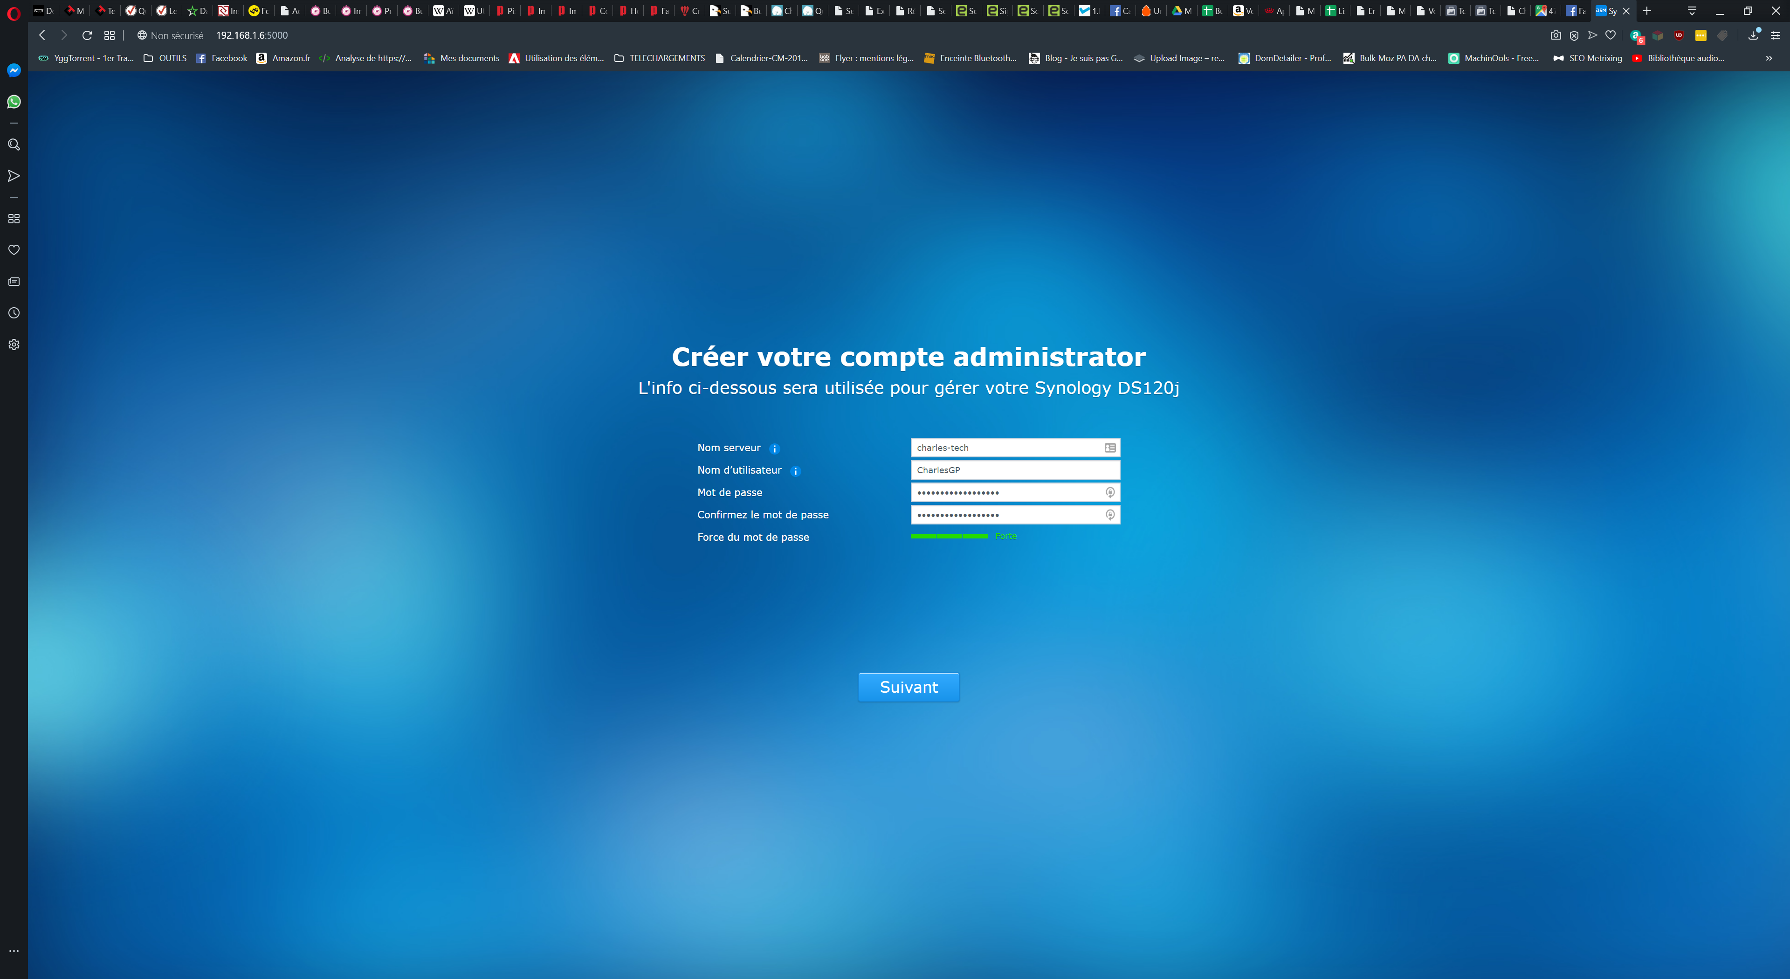Open WhatsApp in the Opera sidebar
The width and height of the screenshot is (1790, 979).
(14, 102)
